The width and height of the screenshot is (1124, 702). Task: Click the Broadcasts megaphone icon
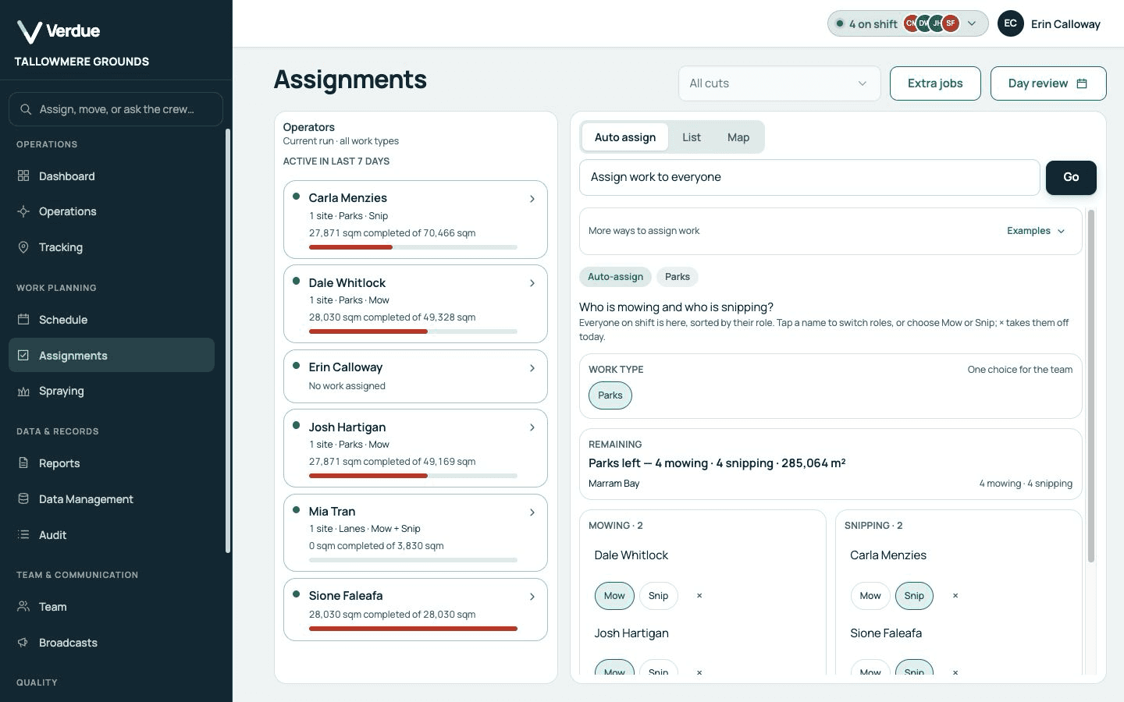(x=23, y=642)
